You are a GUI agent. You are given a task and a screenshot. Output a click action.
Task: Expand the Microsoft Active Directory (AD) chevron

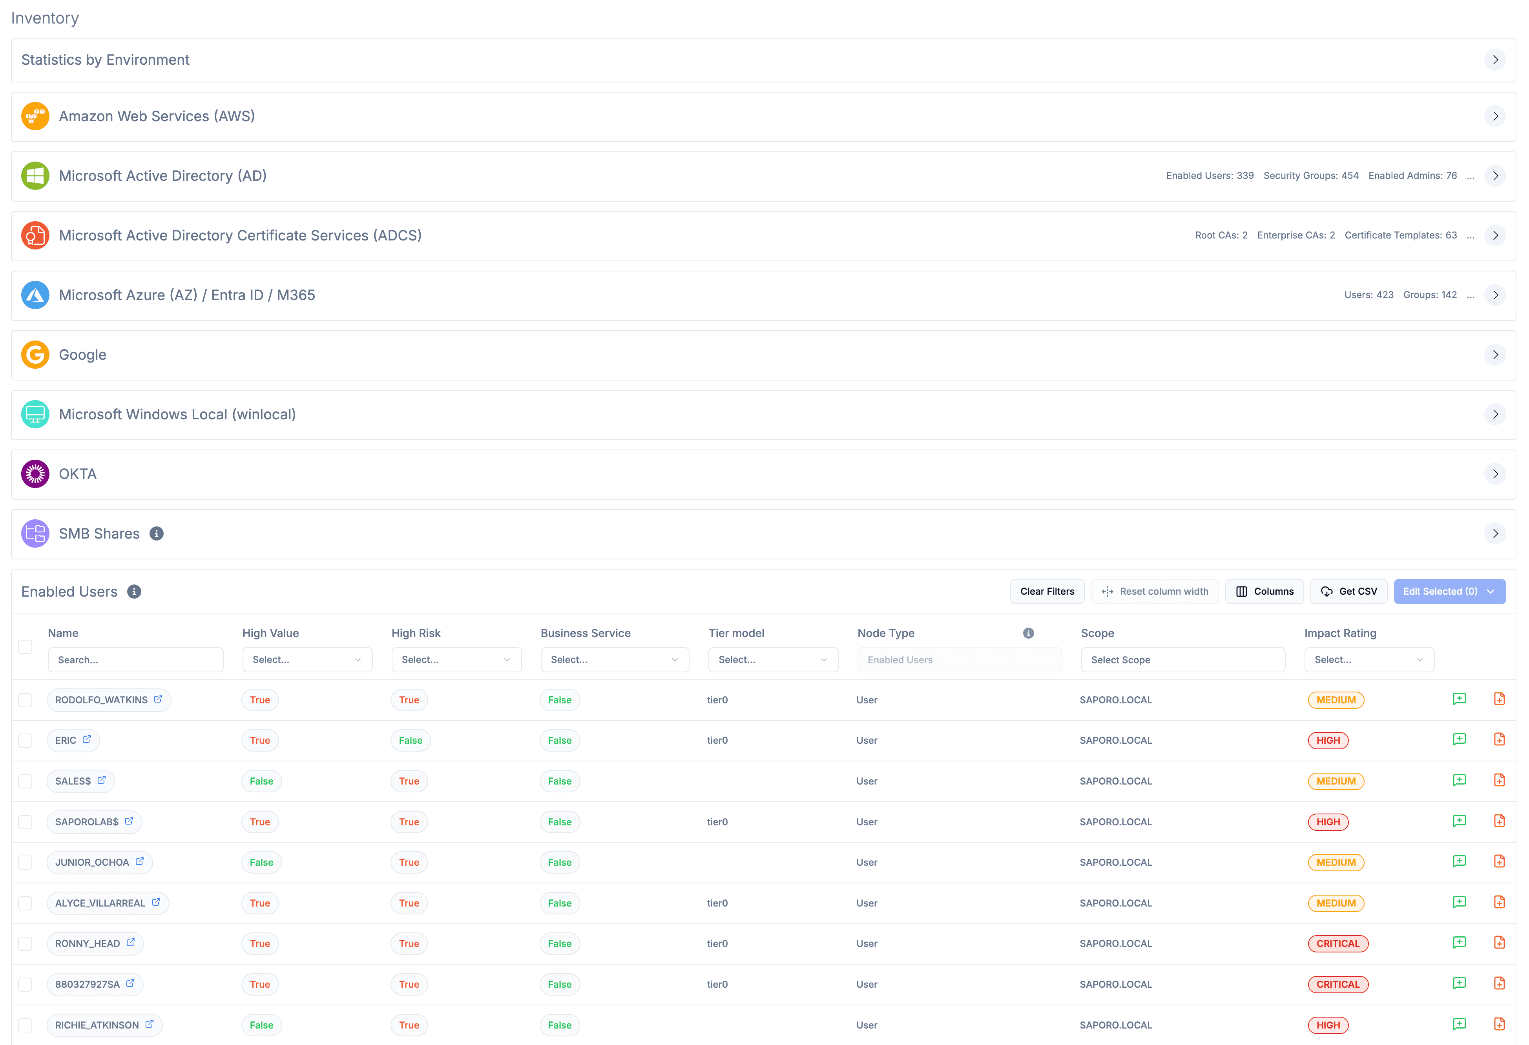point(1495,176)
